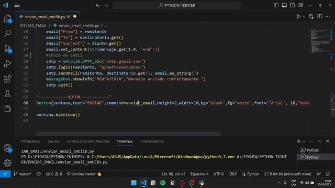This screenshot has height=188, width=335.
Task: Open the hamburger application menu
Action: [17, 5]
